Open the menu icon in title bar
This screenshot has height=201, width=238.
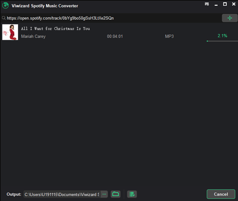pos(207,4)
